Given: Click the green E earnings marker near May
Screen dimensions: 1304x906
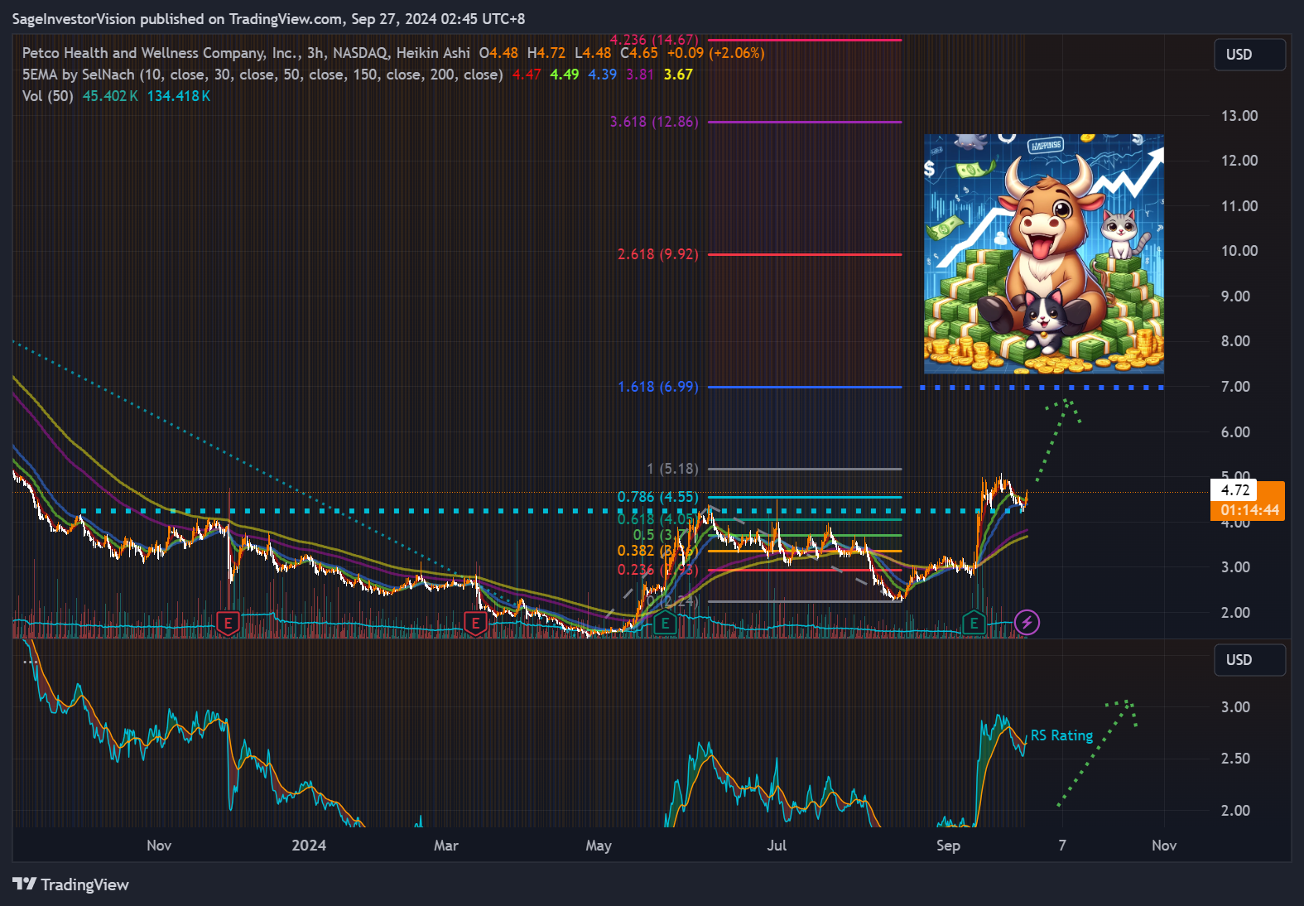Looking at the screenshot, I should pos(665,623).
